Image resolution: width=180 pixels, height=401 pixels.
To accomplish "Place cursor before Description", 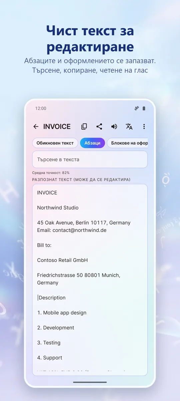I will point(38,298).
